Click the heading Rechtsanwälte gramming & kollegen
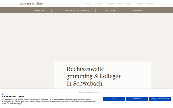 point(94,76)
